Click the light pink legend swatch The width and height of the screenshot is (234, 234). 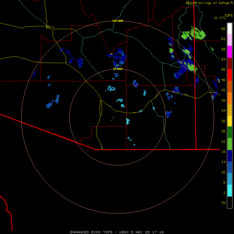point(230,40)
